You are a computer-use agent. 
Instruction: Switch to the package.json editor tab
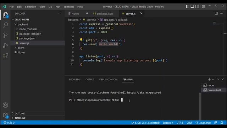(x=105, y=14)
